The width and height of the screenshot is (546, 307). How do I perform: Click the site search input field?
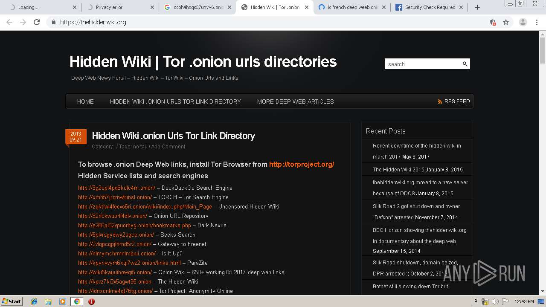point(422,64)
